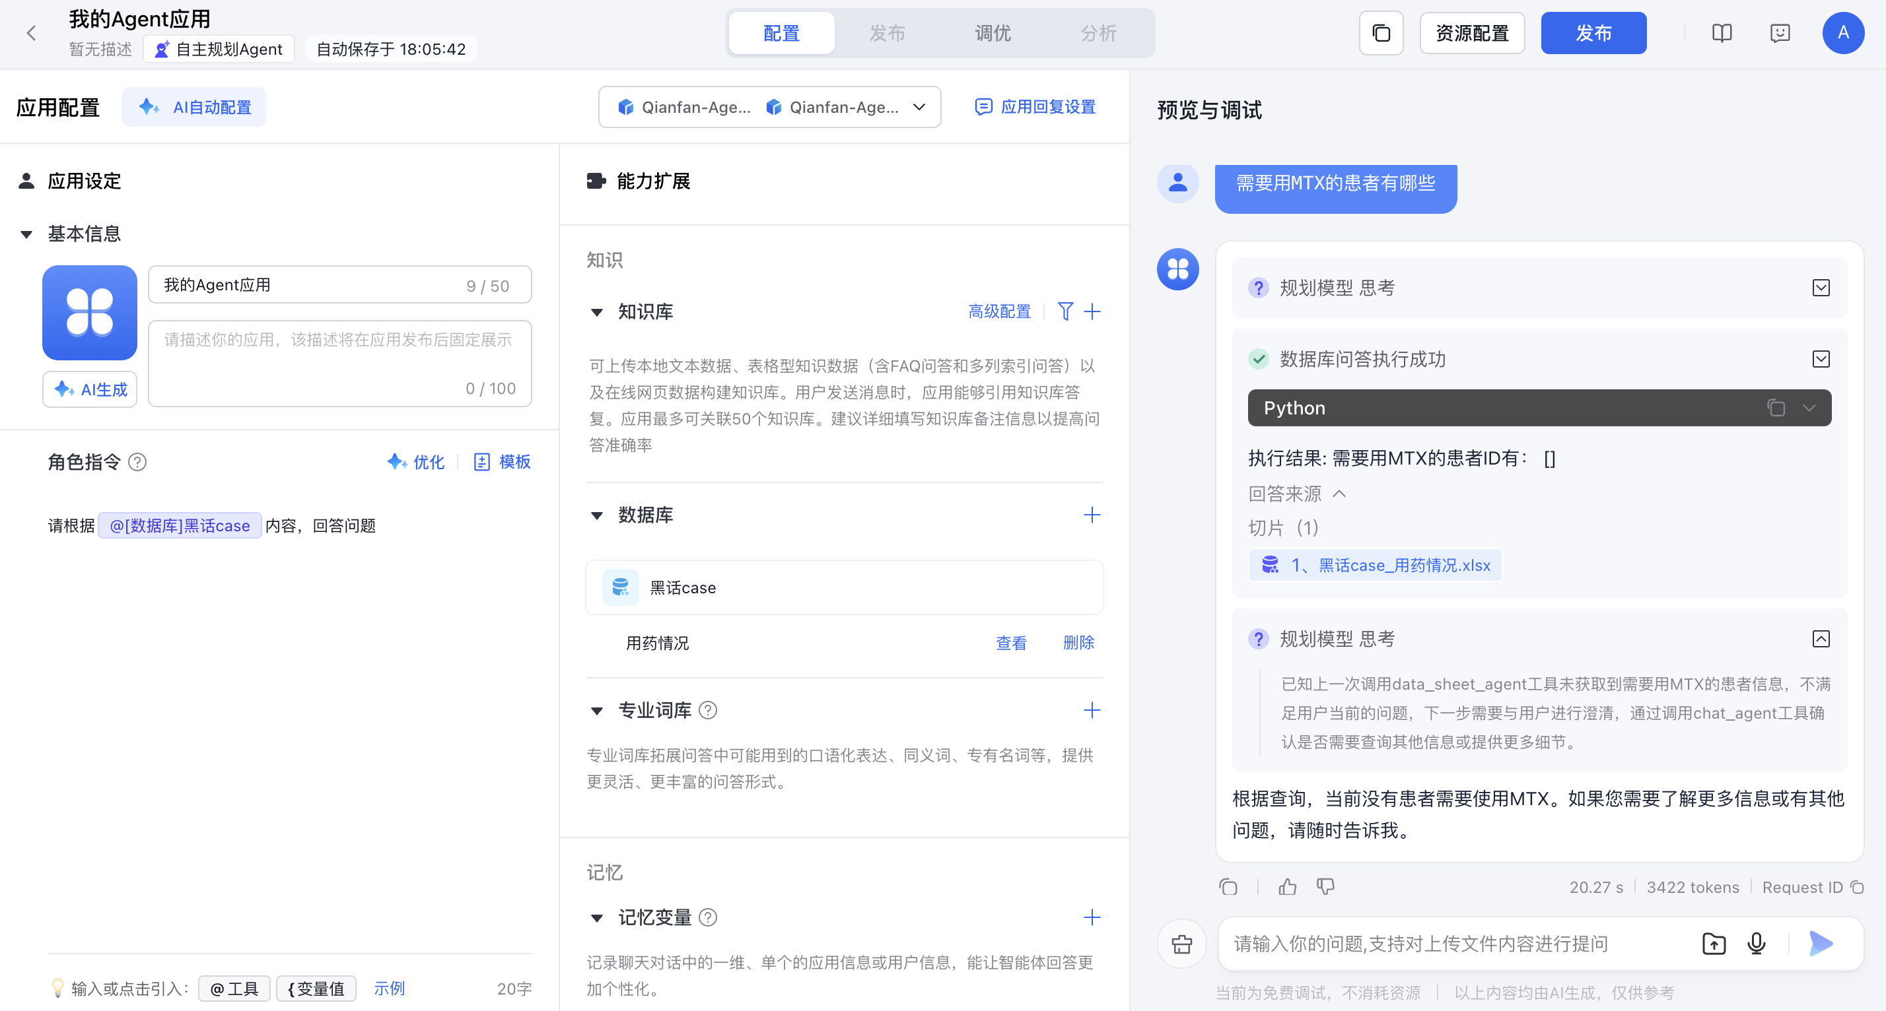Click the 记忆变量 help icon
This screenshot has width=1886, height=1011.
pyautogui.click(x=708, y=917)
